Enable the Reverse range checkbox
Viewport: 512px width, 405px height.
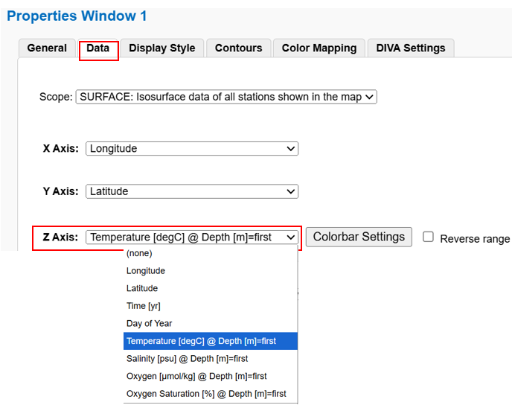tap(429, 237)
